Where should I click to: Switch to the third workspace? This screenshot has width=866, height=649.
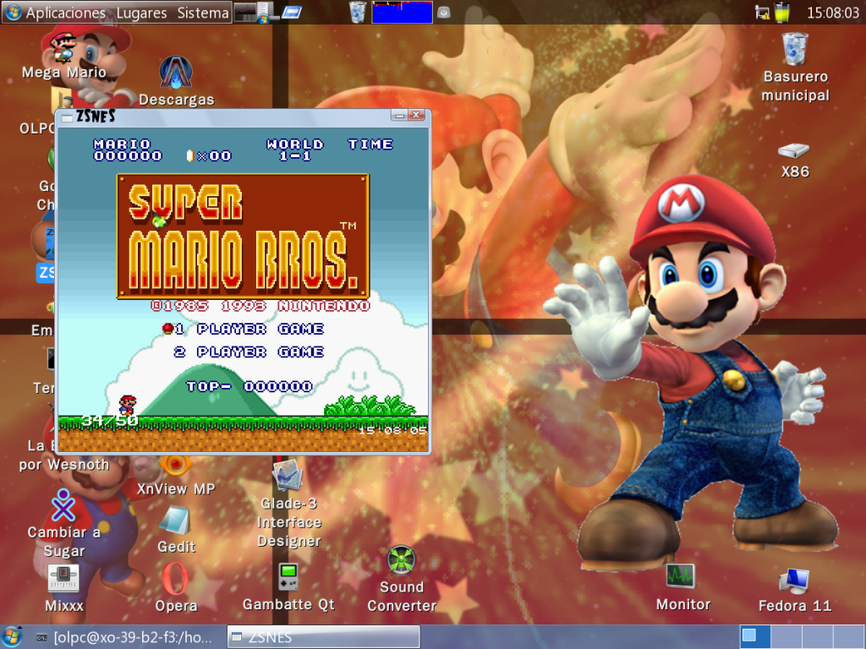818,637
